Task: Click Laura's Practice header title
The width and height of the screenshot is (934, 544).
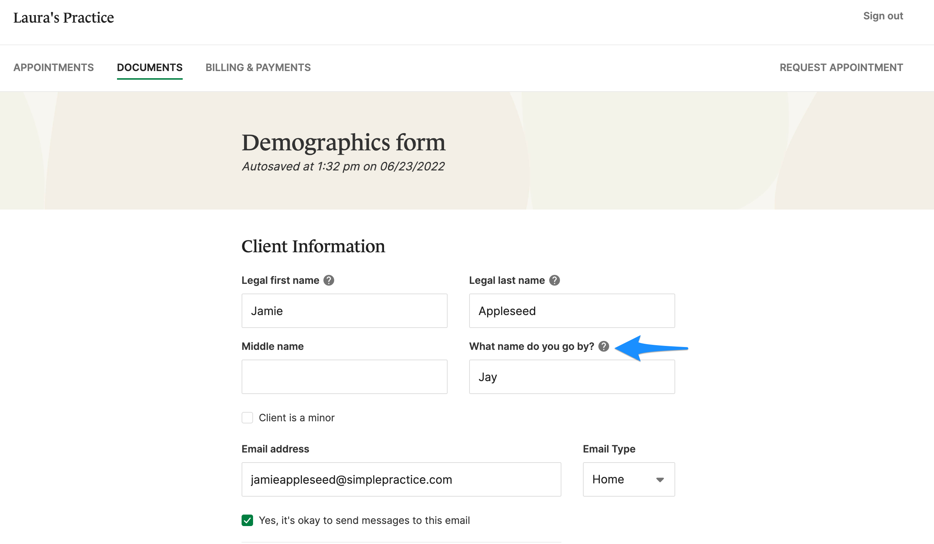Action: tap(64, 18)
